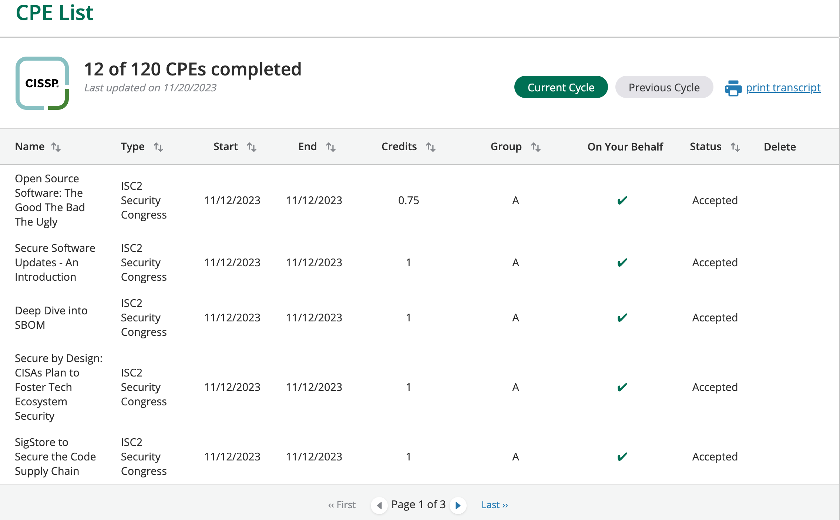Image resolution: width=840 pixels, height=520 pixels.
Task: Sort by Status arrows icon
Action: tap(735, 147)
